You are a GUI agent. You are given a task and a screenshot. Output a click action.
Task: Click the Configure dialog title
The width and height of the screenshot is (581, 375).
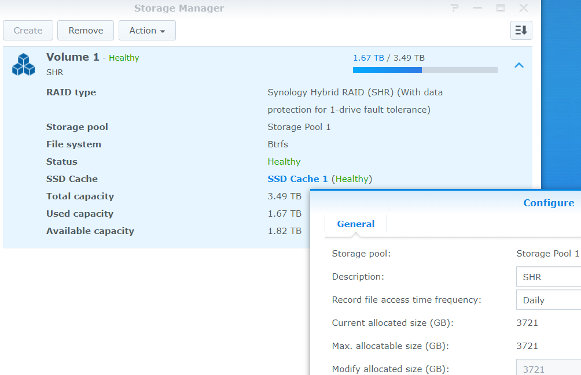(x=549, y=203)
